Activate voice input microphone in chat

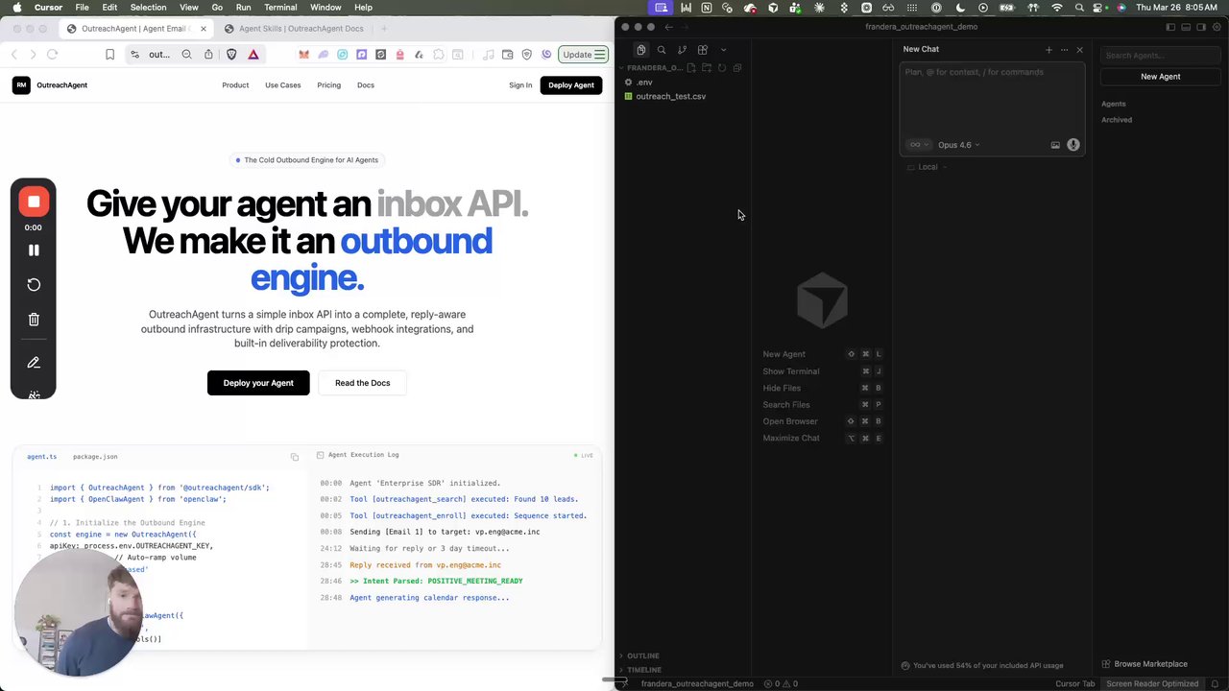(x=1073, y=145)
